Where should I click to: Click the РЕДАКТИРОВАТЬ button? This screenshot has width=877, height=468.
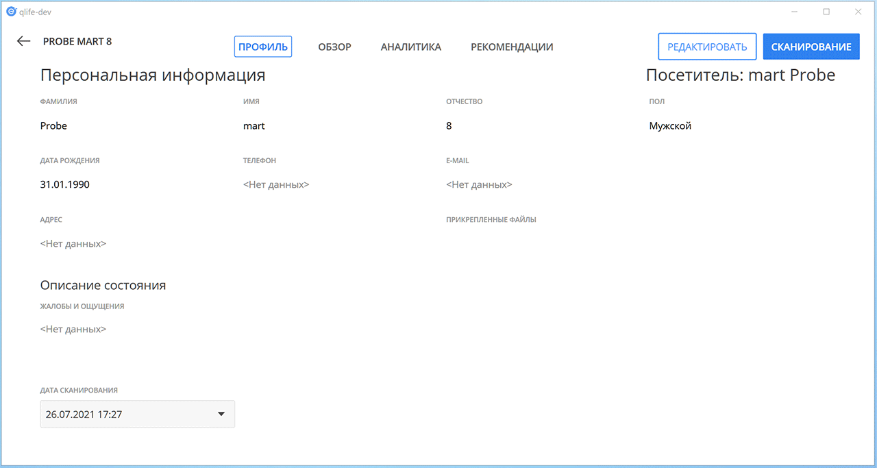707,47
